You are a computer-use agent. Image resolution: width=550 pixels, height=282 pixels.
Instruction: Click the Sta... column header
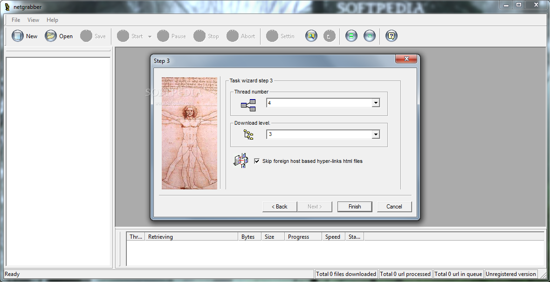pos(354,237)
